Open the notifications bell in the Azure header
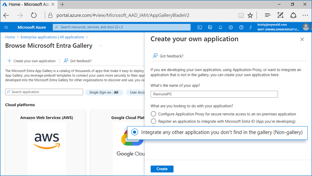 pos(220,27)
